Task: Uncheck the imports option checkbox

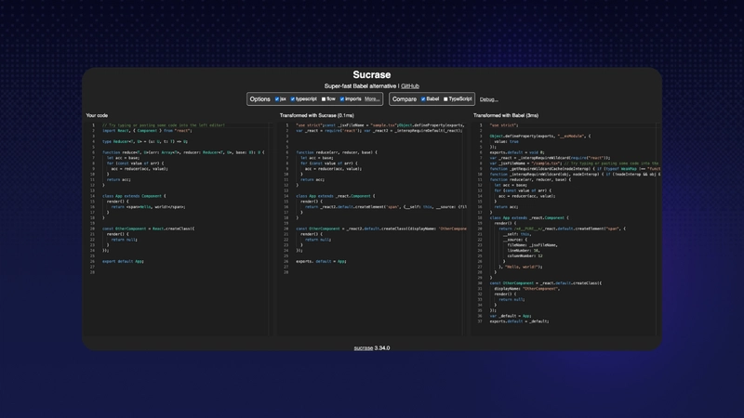Action: pos(342,99)
